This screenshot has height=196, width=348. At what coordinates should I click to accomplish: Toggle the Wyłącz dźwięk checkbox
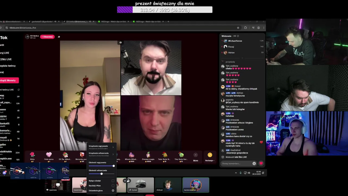tap(113, 181)
